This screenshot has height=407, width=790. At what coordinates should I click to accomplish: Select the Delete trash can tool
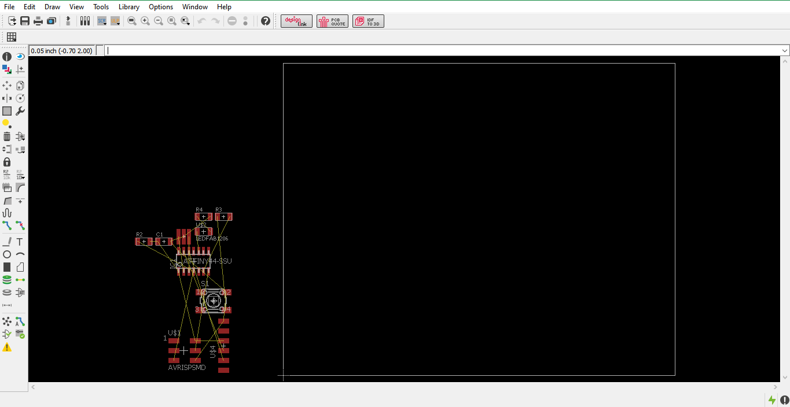click(x=7, y=136)
